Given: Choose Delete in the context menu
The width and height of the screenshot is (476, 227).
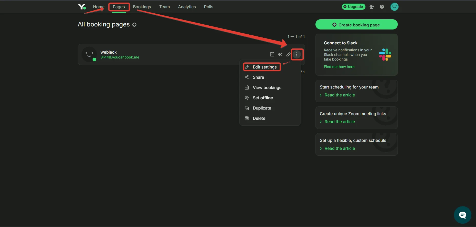Looking at the screenshot, I should point(270,118).
